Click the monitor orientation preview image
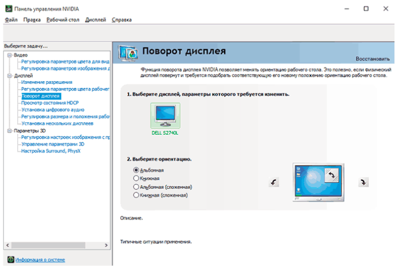 (x=318, y=183)
